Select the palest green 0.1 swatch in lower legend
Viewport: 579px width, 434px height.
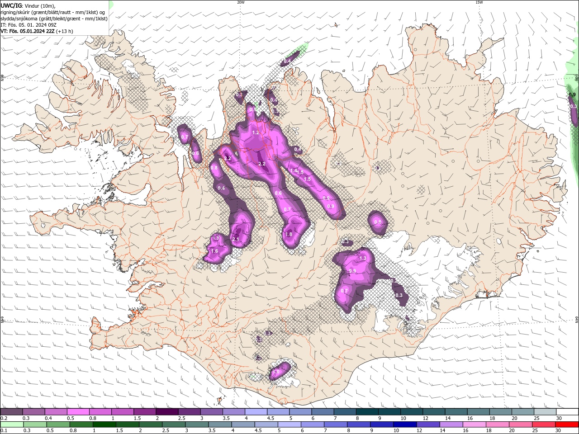(11, 425)
